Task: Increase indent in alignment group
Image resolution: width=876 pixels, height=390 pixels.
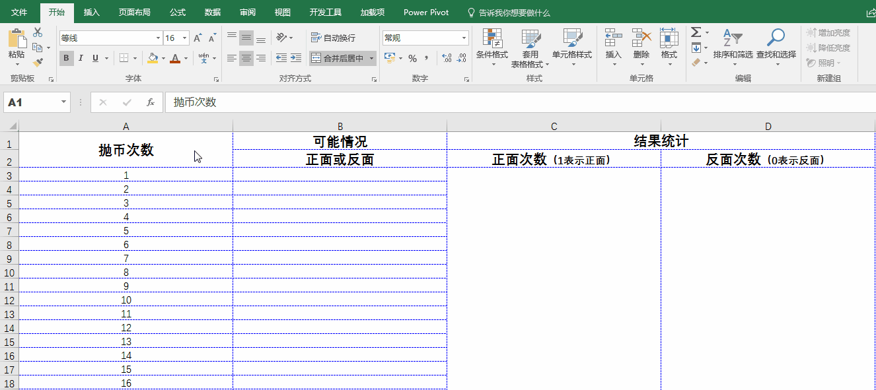Action: [x=296, y=58]
